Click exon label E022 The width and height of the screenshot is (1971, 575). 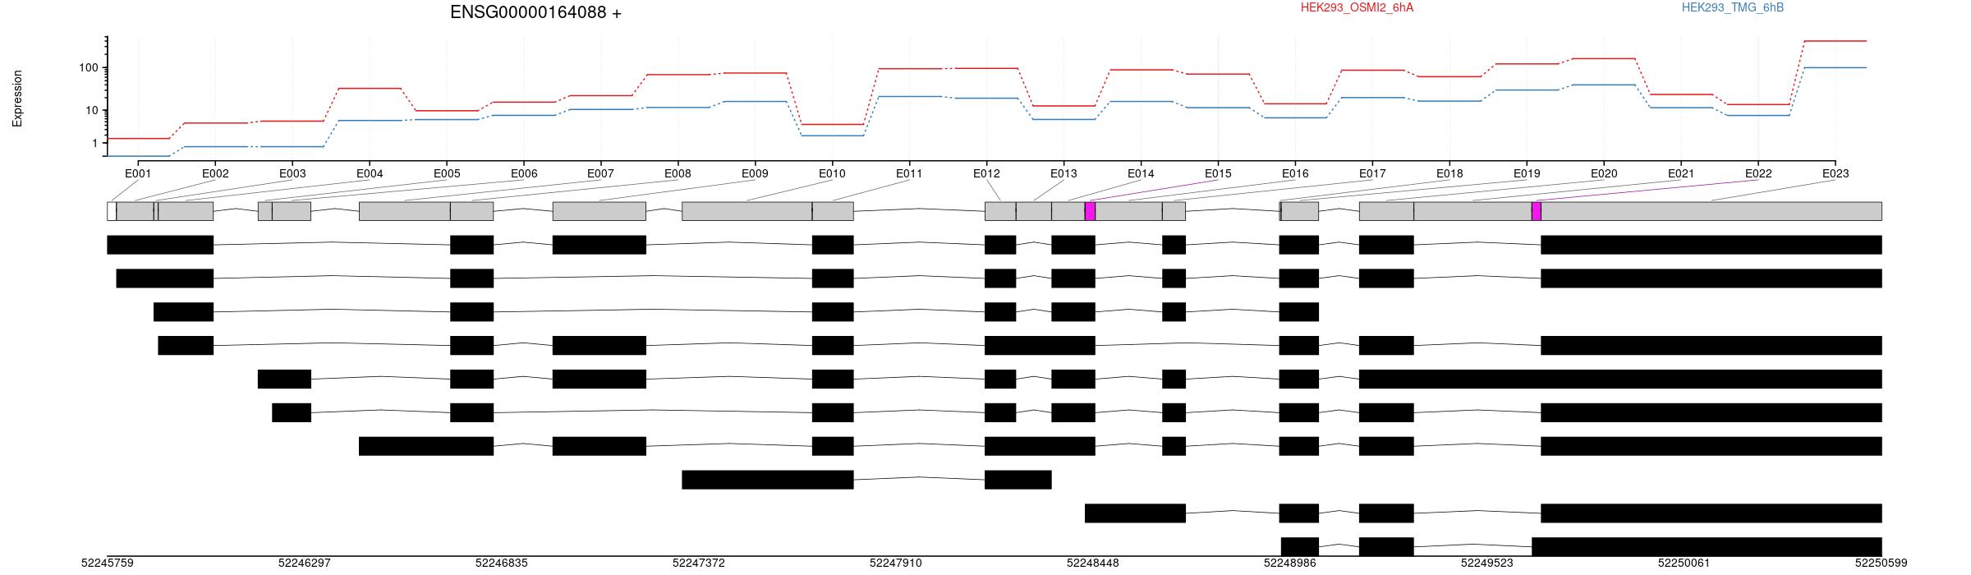1758,173
